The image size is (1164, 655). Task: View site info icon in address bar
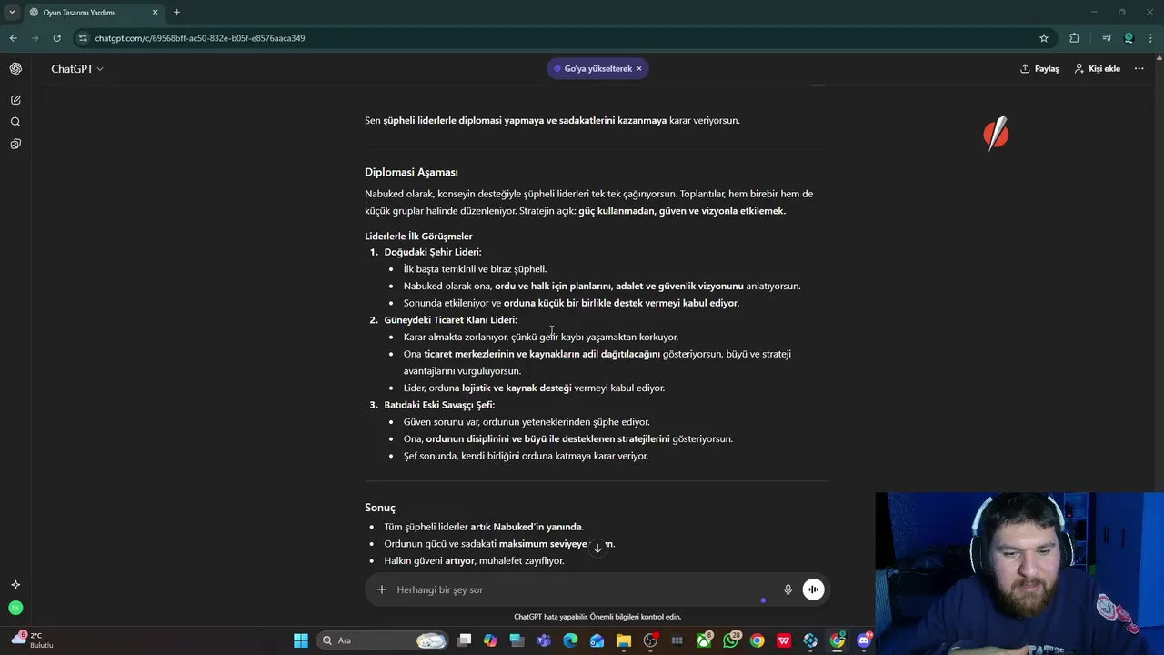pyautogui.click(x=83, y=38)
